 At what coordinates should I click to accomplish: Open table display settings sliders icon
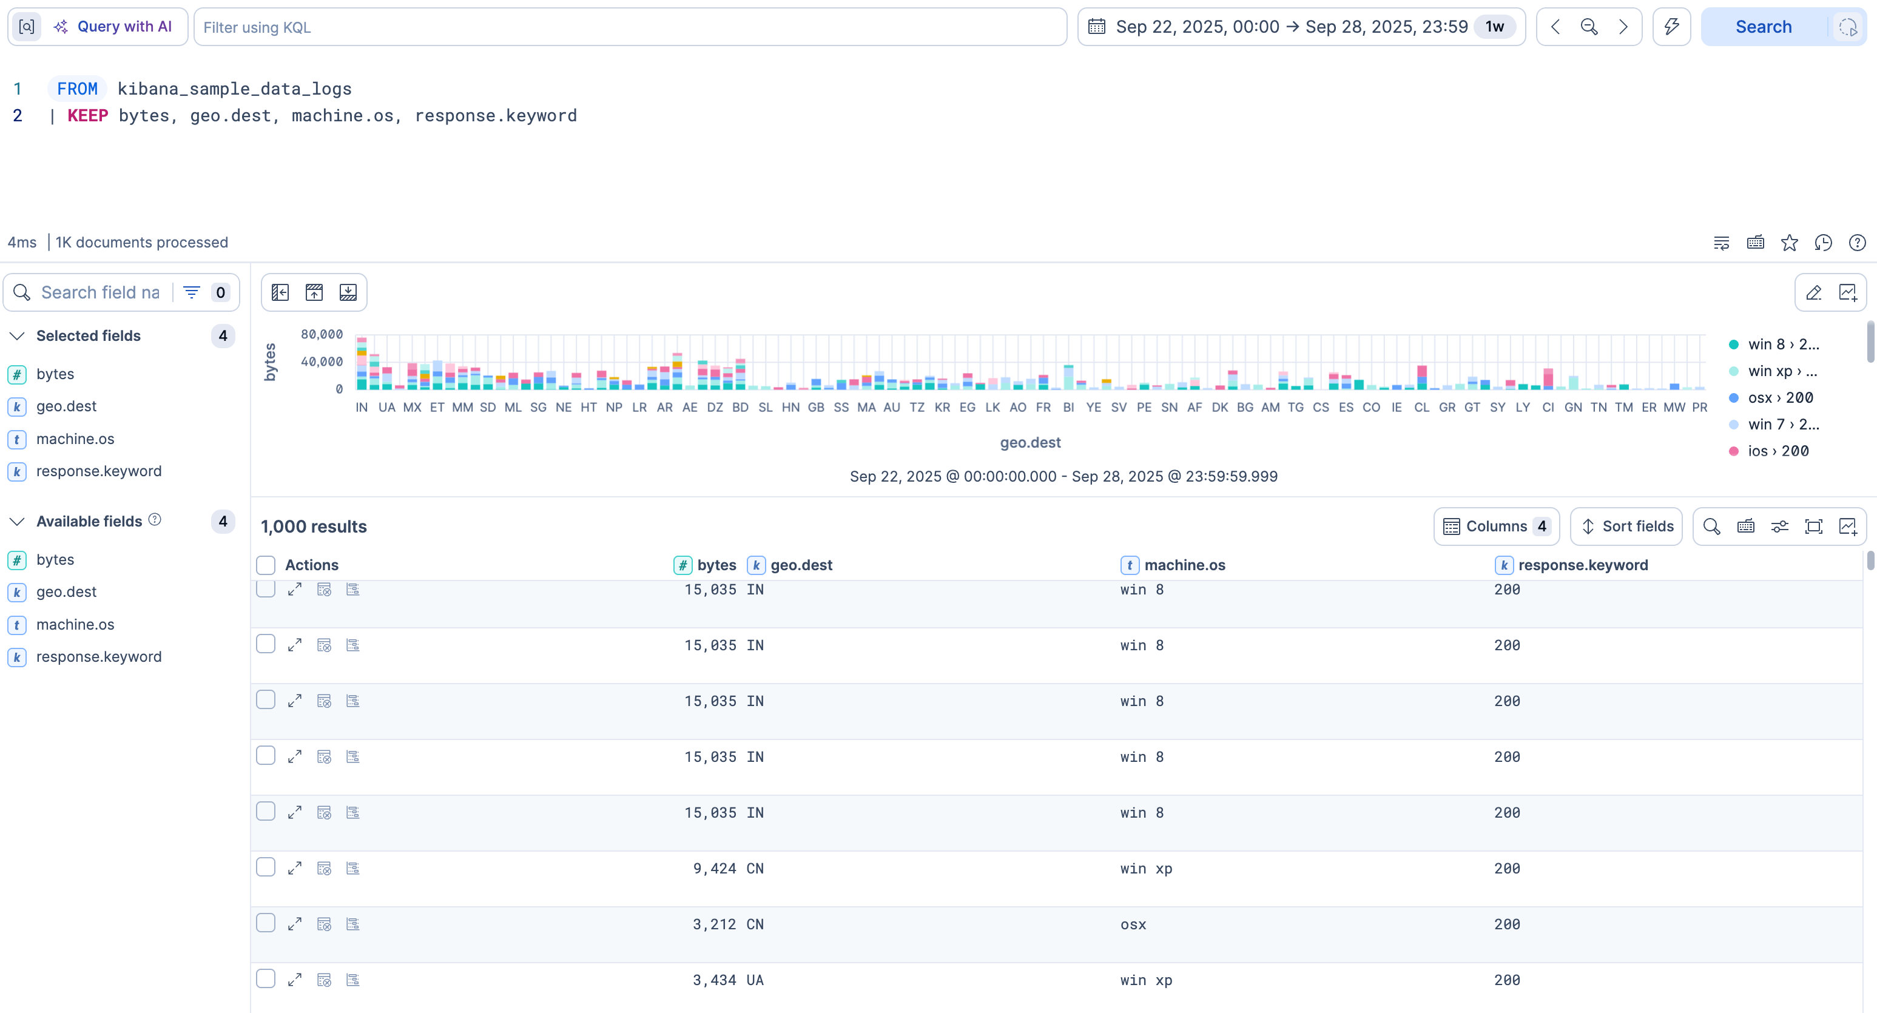[x=1779, y=526]
